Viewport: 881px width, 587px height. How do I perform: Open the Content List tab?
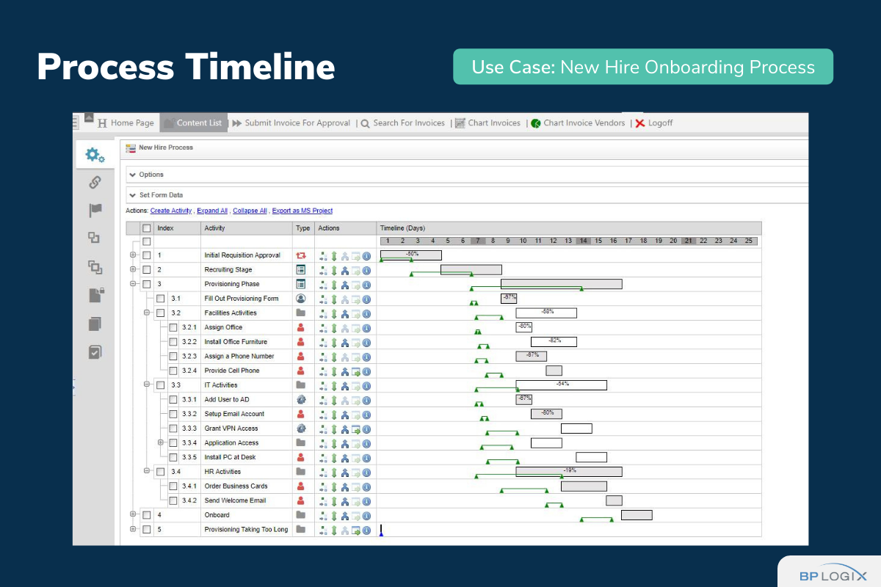coord(198,123)
